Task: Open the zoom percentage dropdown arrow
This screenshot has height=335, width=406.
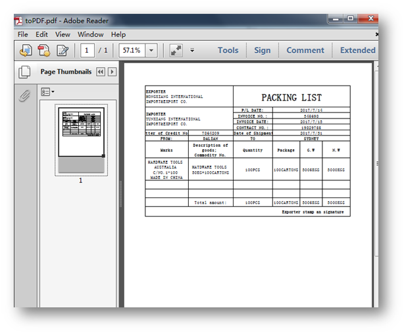Action: pos(151,50)
